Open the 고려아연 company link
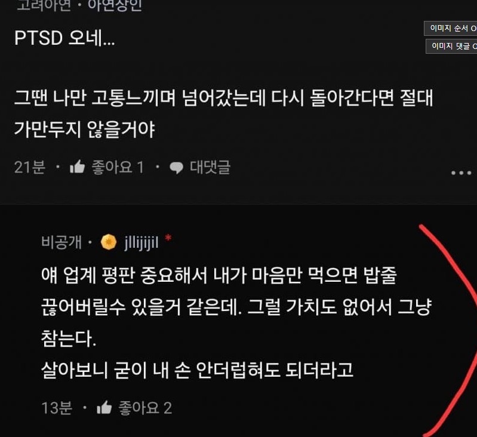Viewport: 477px width, 437px height. pos(44,5)
